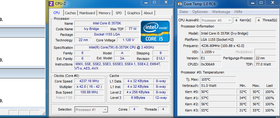Open the Werkzeuge menu in Core Temp

point(221,12)
